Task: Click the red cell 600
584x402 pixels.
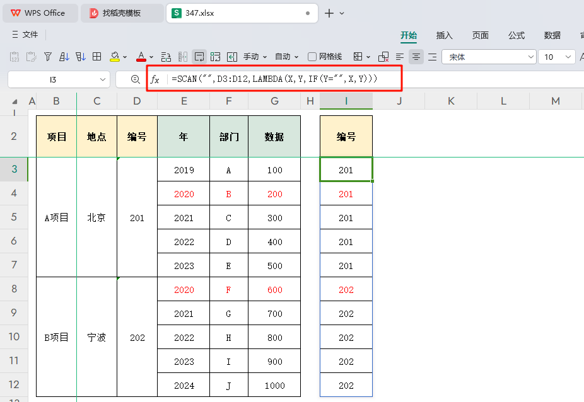Action: point(274,289)
